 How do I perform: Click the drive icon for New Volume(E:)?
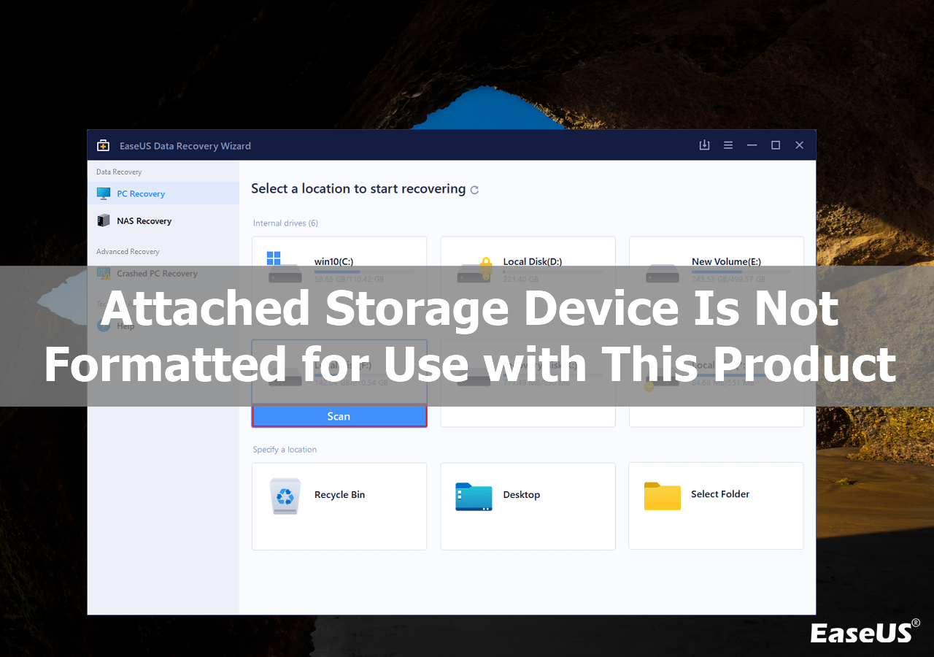point(662,274)
